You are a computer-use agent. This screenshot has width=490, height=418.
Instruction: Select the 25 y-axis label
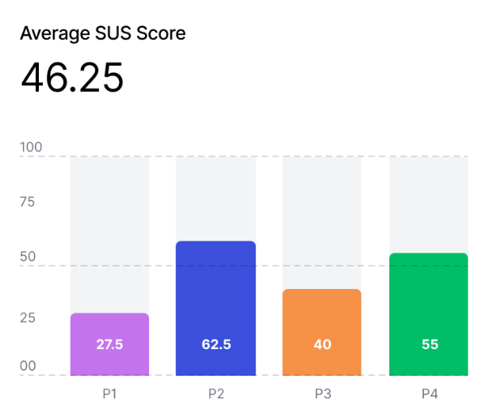(28, 318)
